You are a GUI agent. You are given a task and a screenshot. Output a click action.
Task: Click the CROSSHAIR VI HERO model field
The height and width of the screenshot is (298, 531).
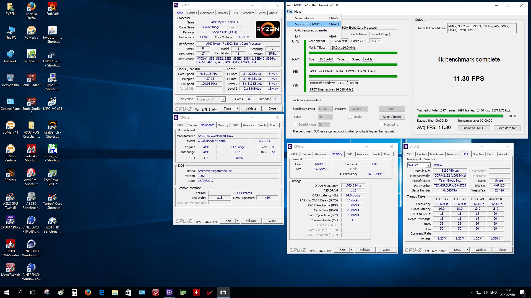click(x=223, y=141)
